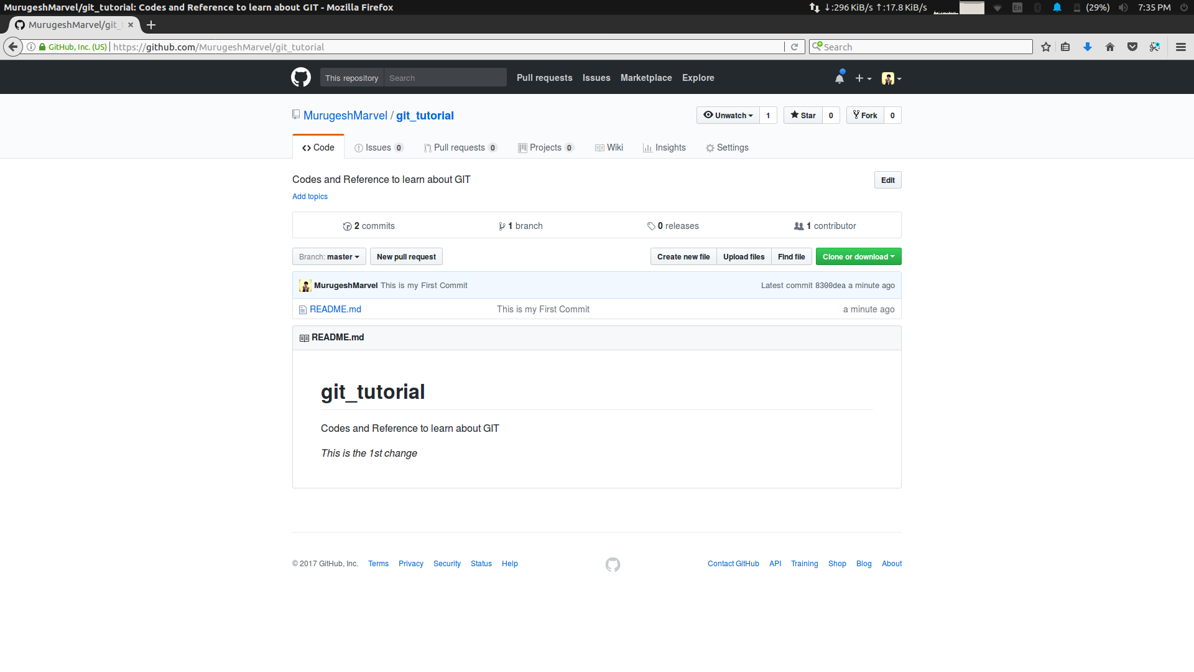1194x672 pixels.
Task: Click the Find file button
Action: pos(792,257)
